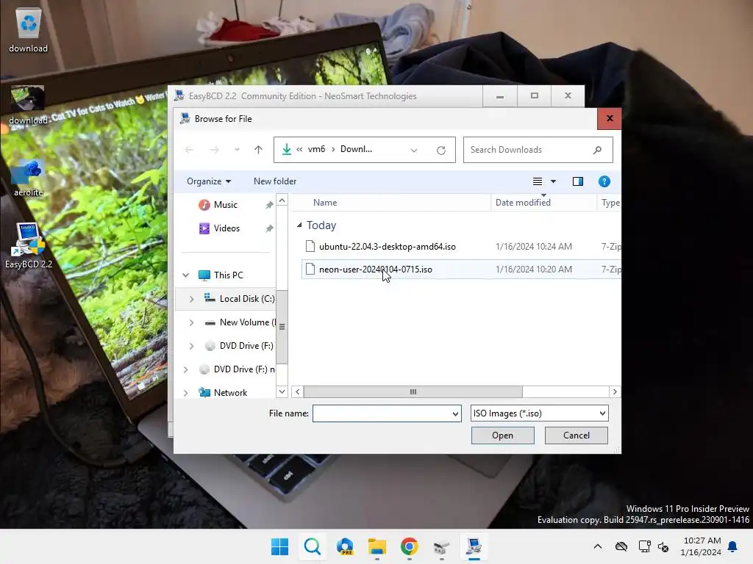
Task: Open the view options dropdown arrow
Action: click(x=553, y=181)
